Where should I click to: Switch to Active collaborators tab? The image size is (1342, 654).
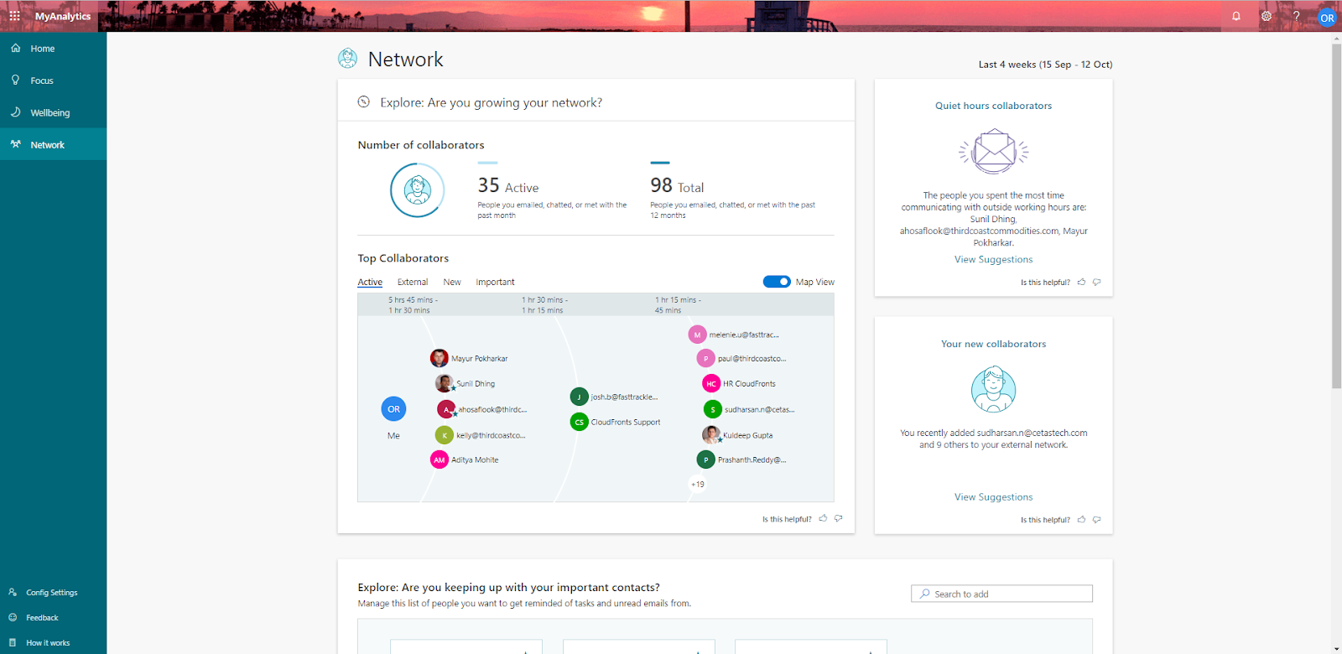point(370,283)
